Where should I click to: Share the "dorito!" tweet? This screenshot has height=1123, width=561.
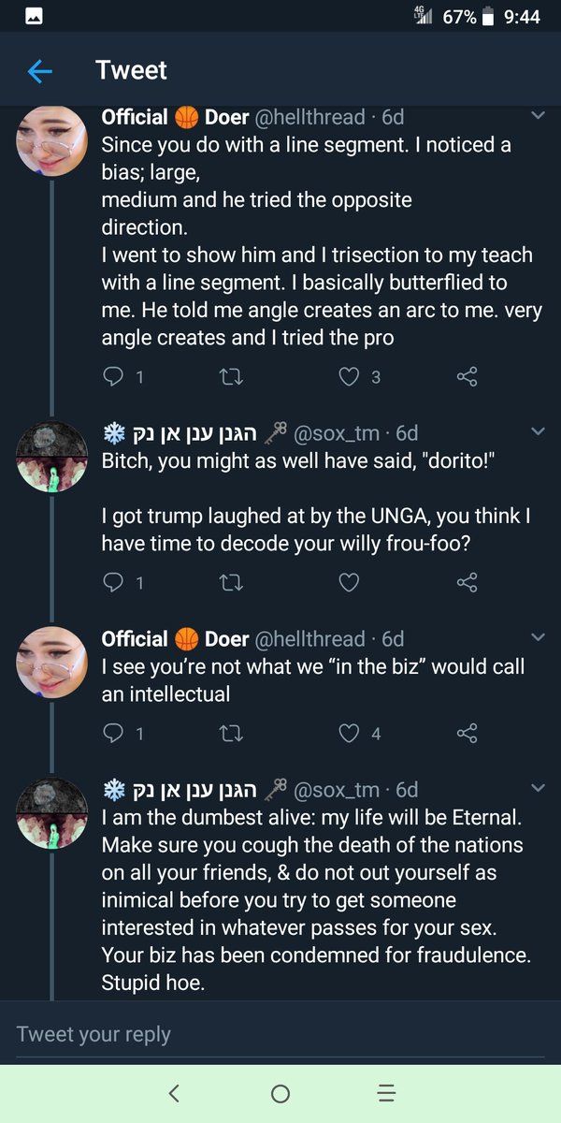467,582
